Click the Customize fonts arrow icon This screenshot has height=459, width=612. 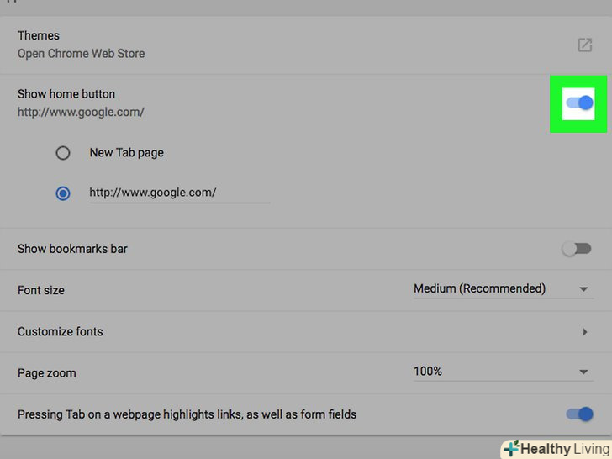click(584, 332)
